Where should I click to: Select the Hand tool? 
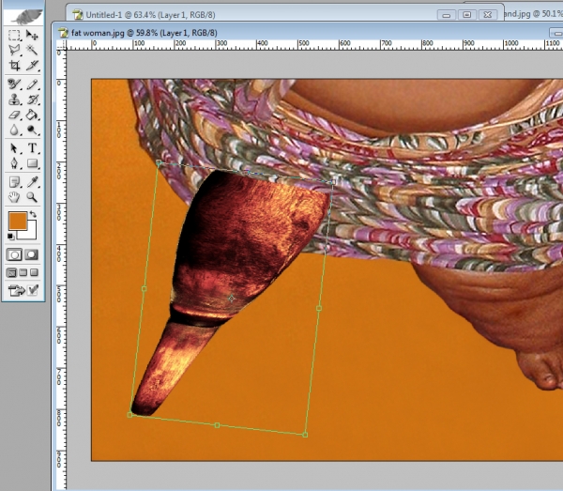point(14,197)
